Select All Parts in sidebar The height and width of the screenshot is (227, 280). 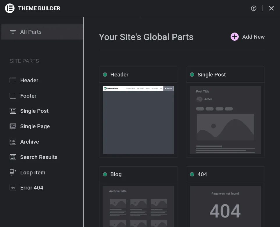pos(42,32)
